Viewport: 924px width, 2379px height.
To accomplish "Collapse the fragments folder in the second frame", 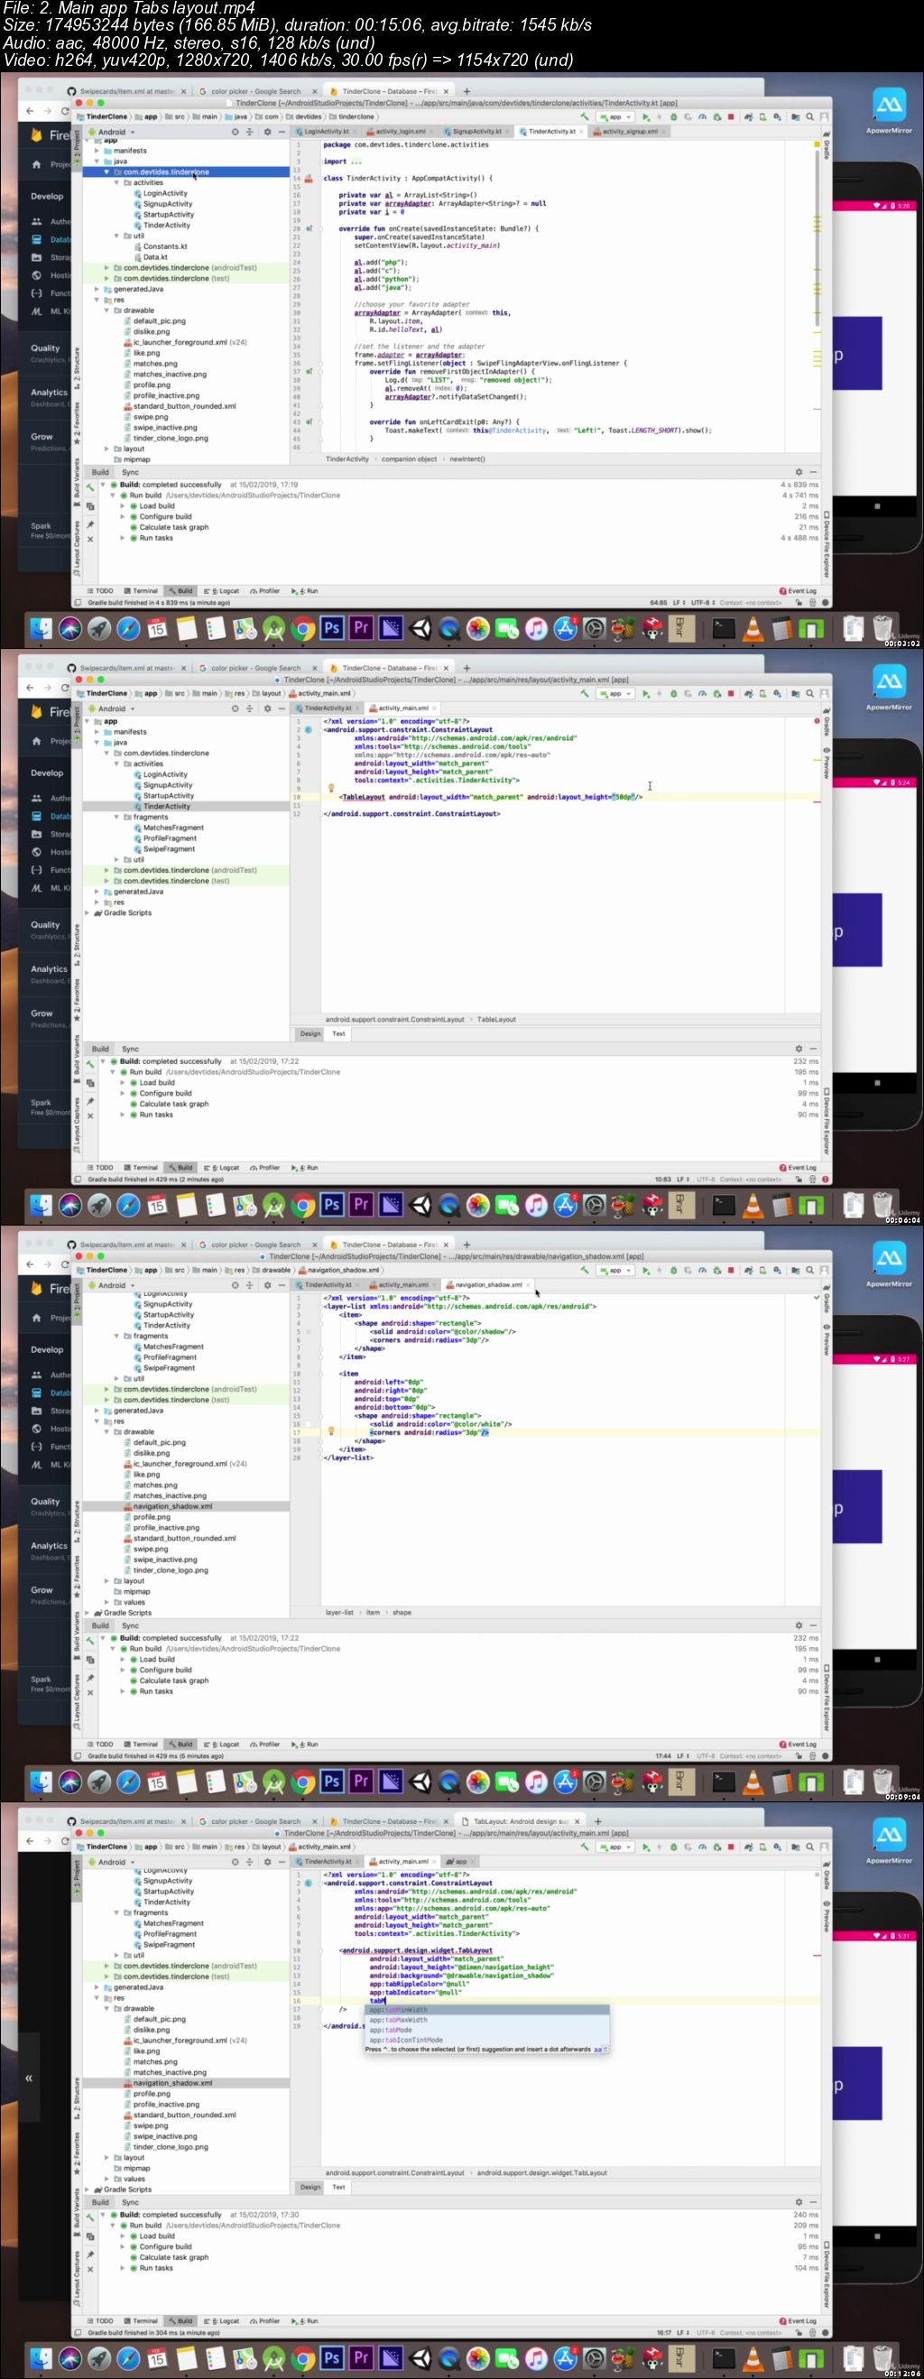I will click(x=116, y=818).
